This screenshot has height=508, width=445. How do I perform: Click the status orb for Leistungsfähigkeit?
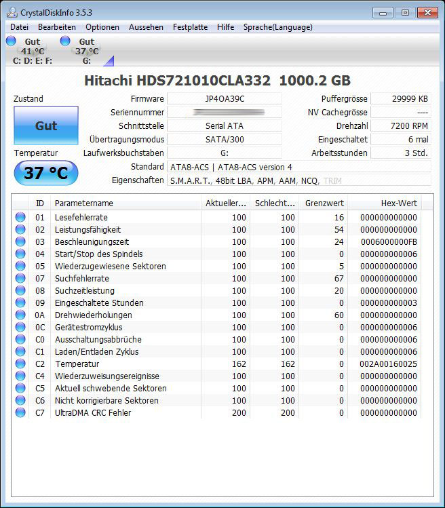coord(20,229)
